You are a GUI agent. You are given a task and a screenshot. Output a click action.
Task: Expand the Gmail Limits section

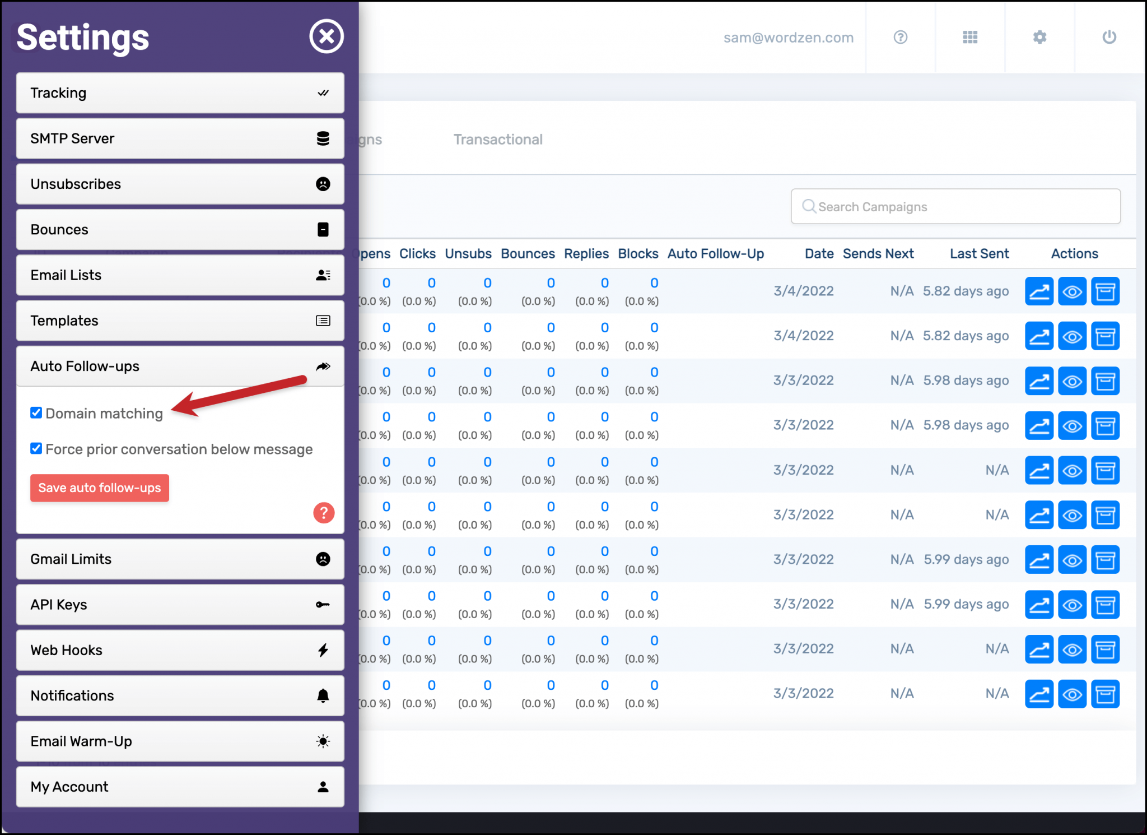tap(180, 559)
